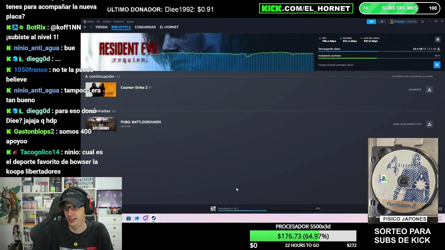
Task: Click the Resident Evil Requiem banner
Action: (x=197, y=52)
